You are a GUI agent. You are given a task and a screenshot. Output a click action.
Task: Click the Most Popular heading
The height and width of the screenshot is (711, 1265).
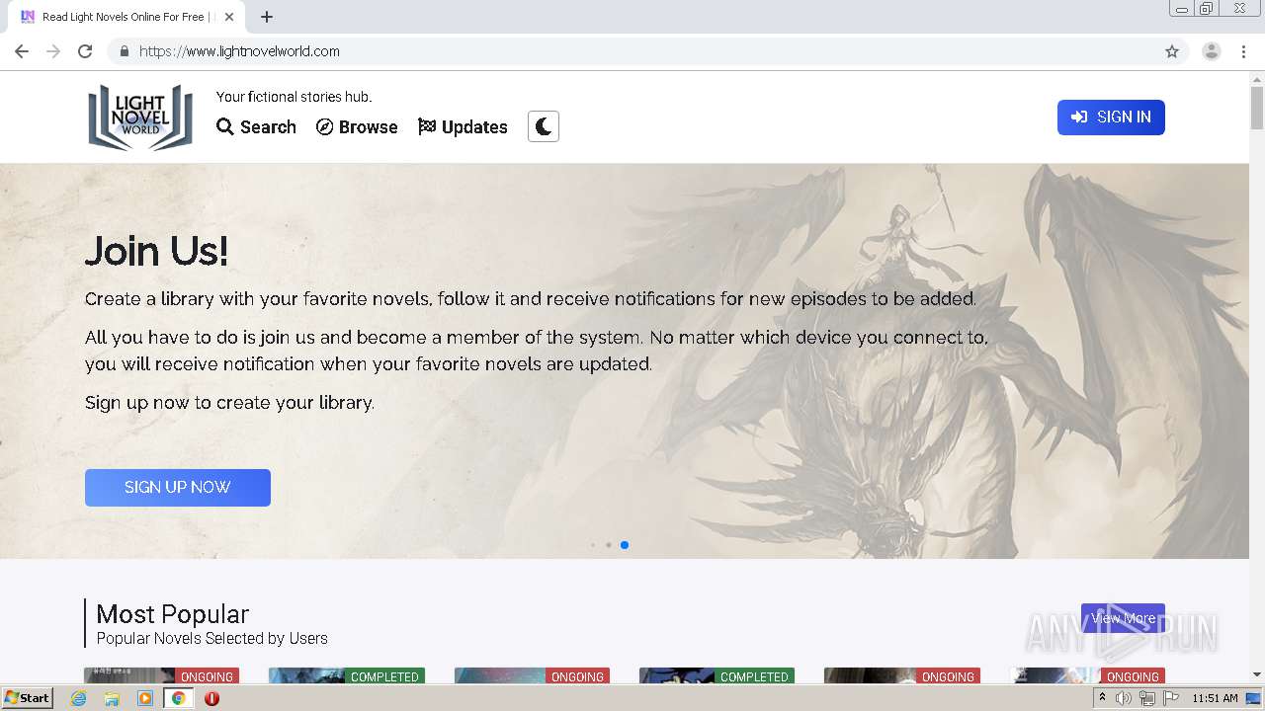pyautogui.click(x=172, y=614)
